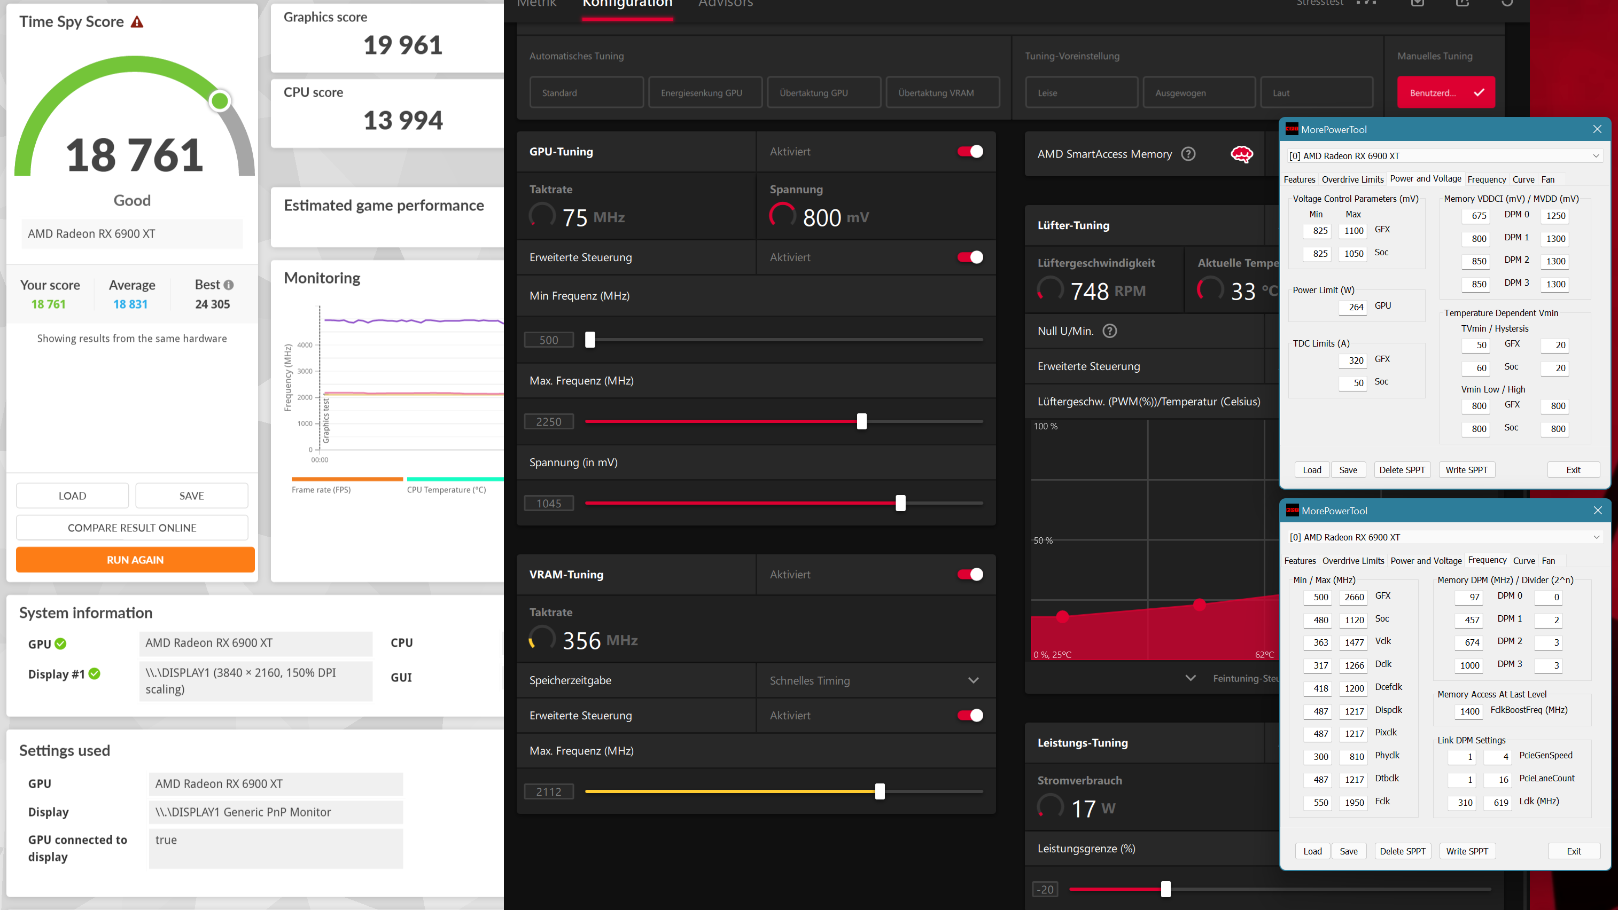Click the info icon next to Best
The width and height of the screenshot is (1618, 910).
pyautogui.click(x=229, y=285)
